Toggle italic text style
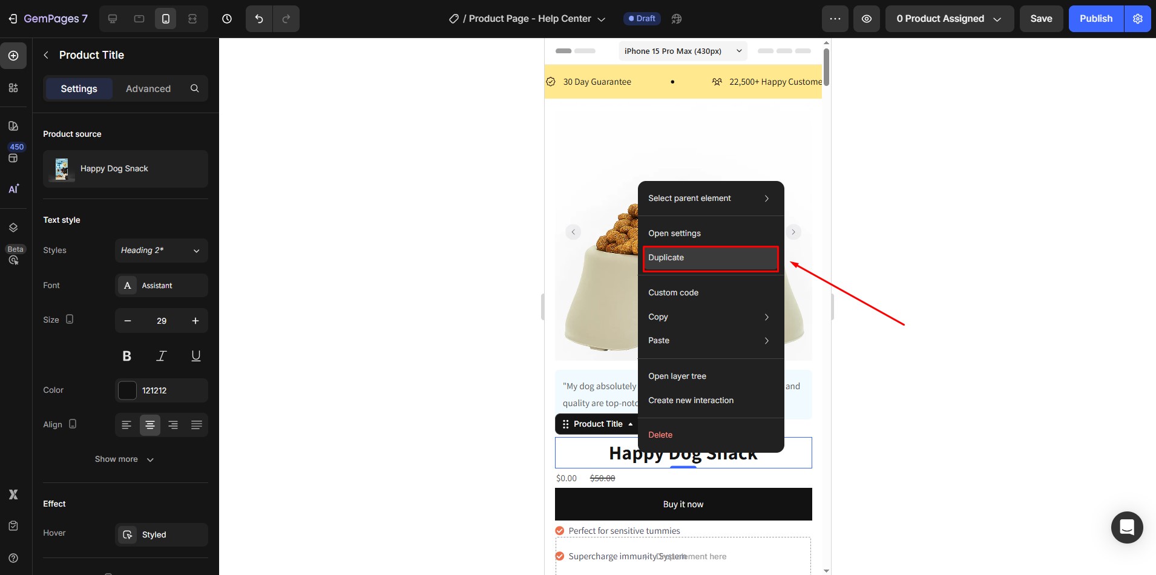 (x=161, y=356)
